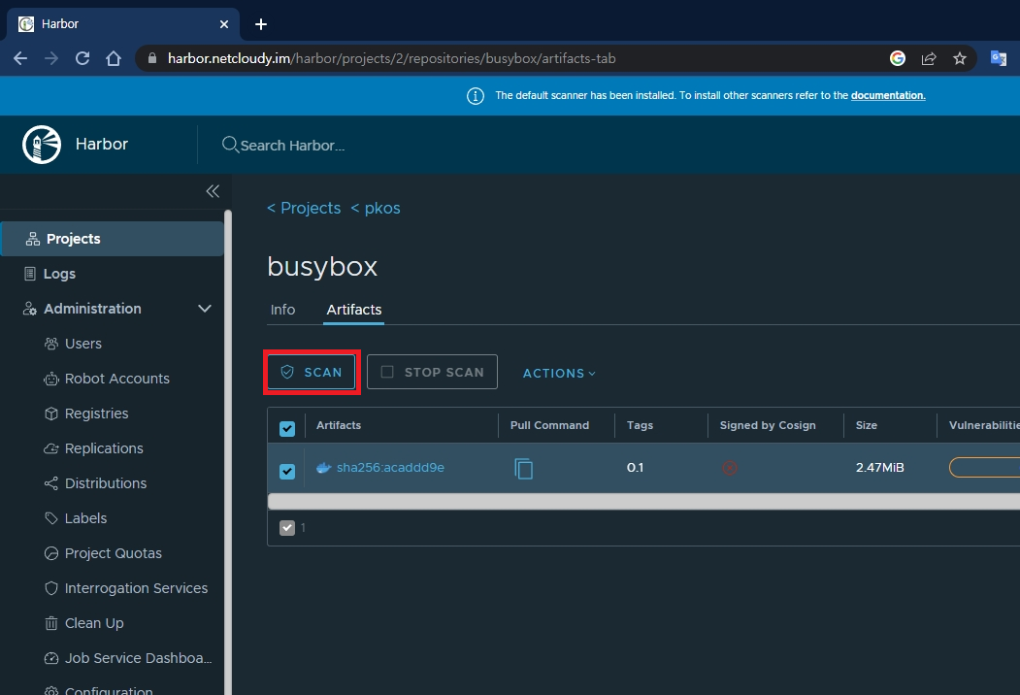
Task: Click the Search Harbor input field
Action: [292, 146]
